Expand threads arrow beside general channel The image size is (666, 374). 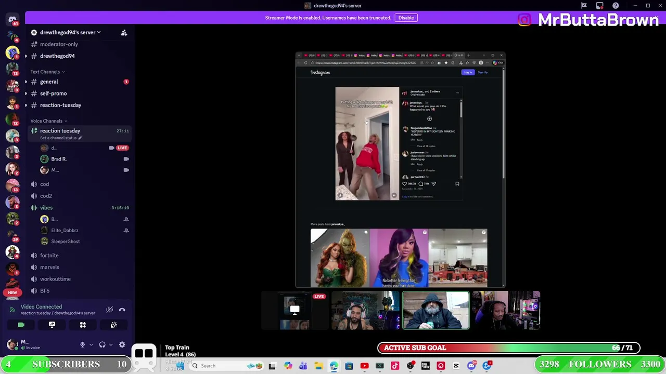[x=26, y=82]
